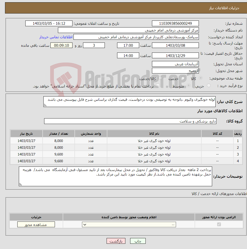This screenshot has width=247, height=249.
Task: Click the اعلام وضعیت مجوز header
Action: [x=129, y=217]
